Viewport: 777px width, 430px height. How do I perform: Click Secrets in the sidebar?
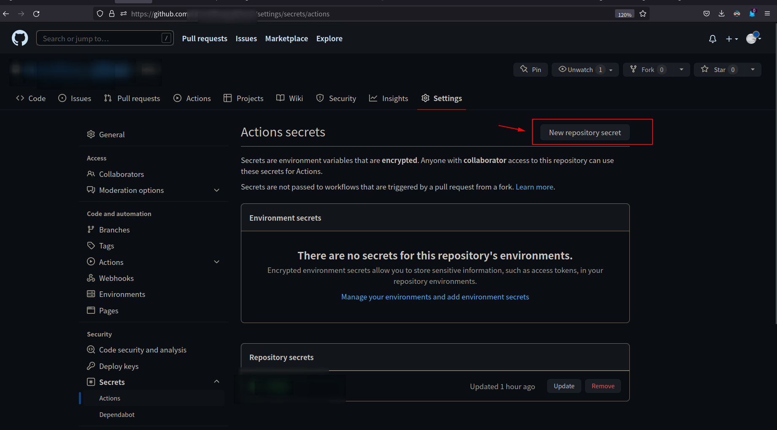tap(112, 382)
